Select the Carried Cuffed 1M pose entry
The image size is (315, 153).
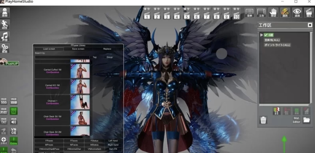[x=52, y=71]
